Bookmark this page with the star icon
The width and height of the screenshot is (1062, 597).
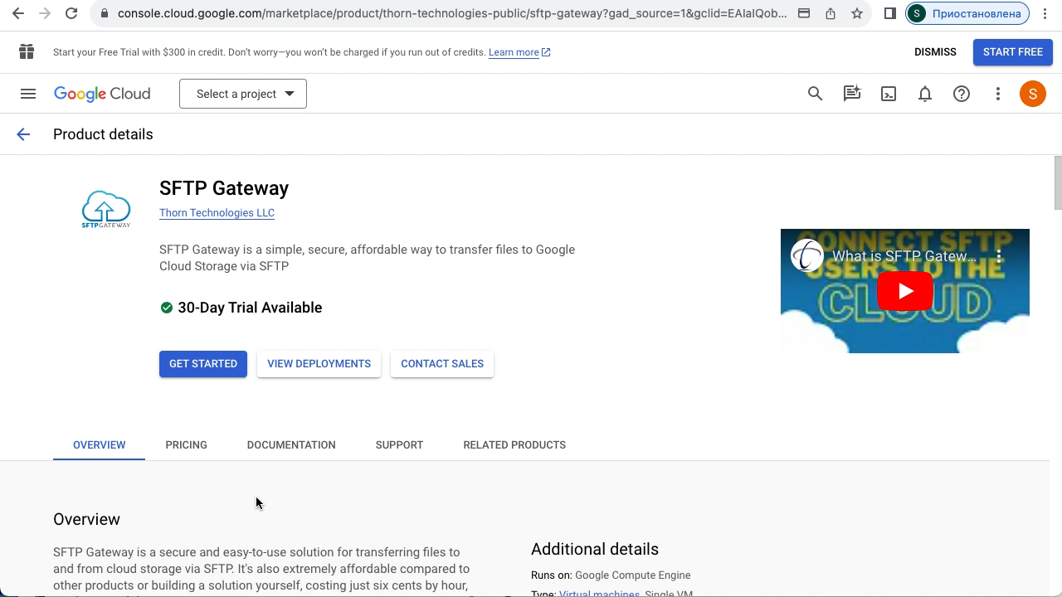point(856,13)
